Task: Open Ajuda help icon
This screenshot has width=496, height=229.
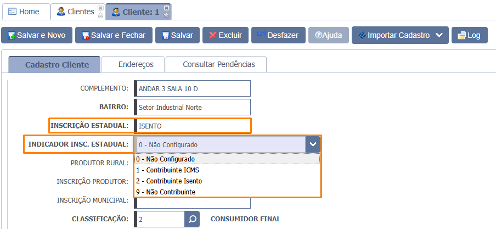Action: [318, 35]
